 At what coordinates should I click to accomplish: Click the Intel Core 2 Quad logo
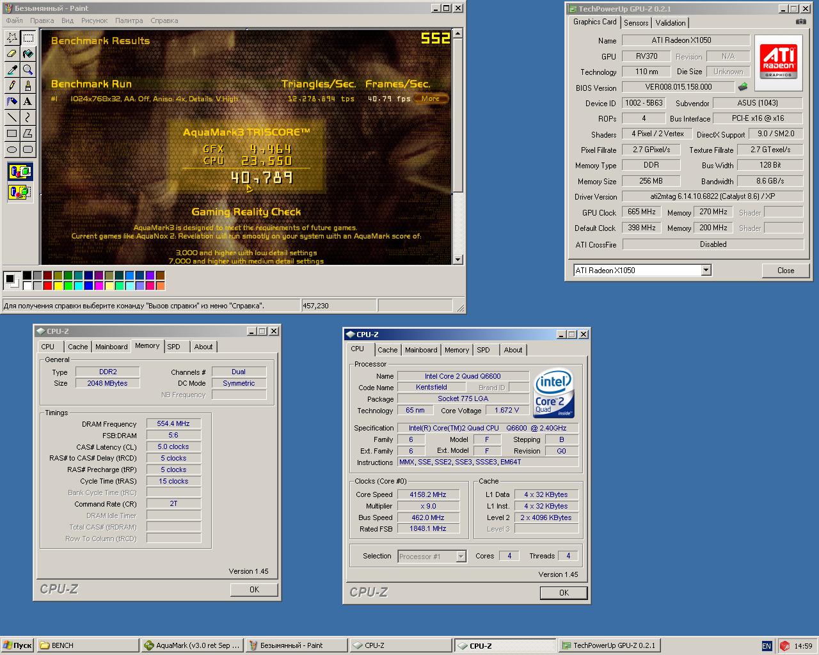tap(554, 393)
